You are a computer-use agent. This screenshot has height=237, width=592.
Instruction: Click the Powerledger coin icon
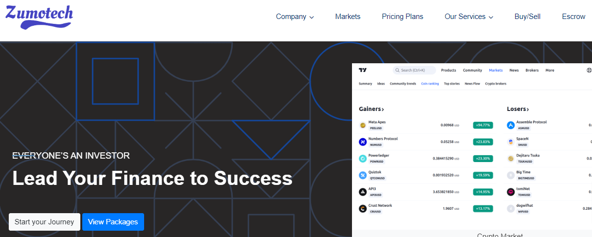pyautogui.click(x=363, y=158)
